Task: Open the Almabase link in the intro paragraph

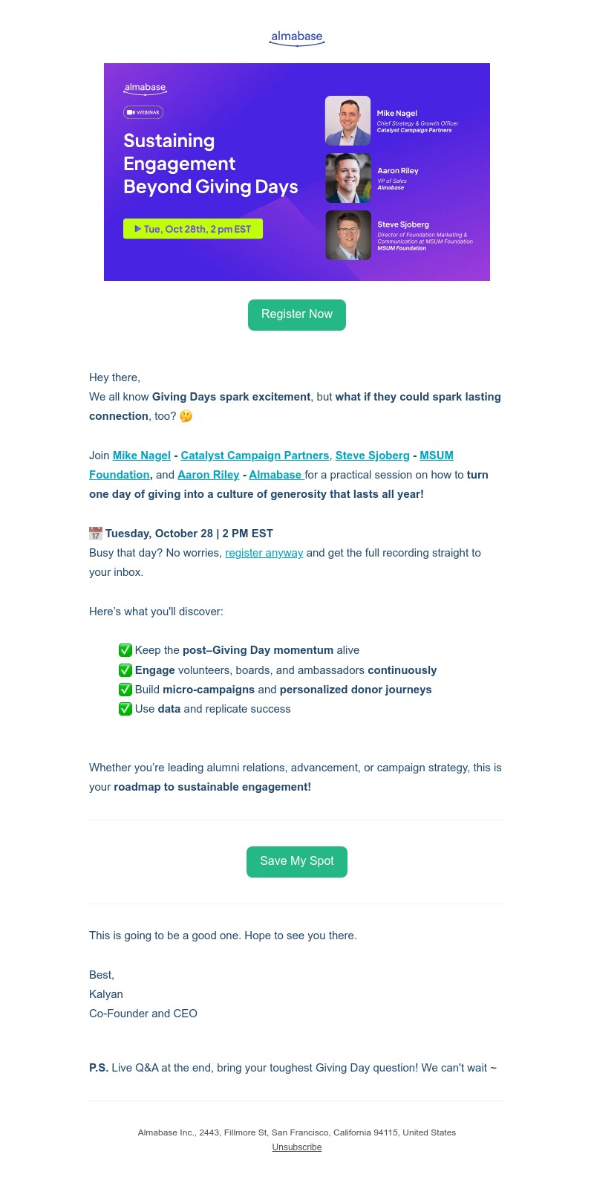Action: pyautogui.click(x=275, y=475)
